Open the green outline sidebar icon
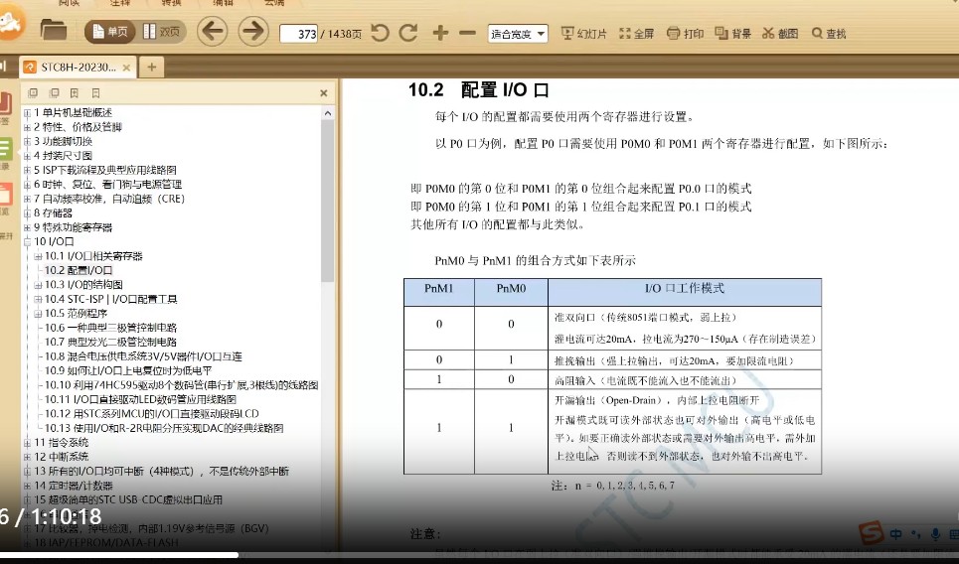 click(5, 150)
